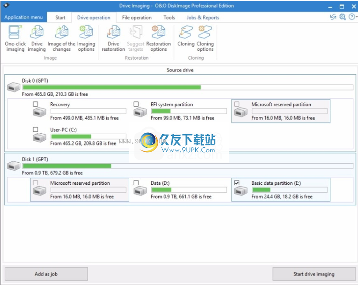358x285 pixels.
Task: Click 'From 0.9 TB, 661.1 GB is free' text
Action: (x=181, y=197)
